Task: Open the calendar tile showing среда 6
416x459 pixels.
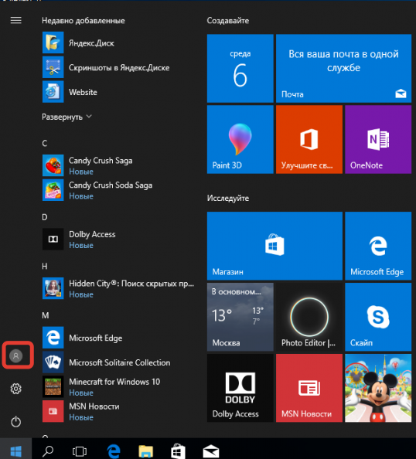Action: 240,69
